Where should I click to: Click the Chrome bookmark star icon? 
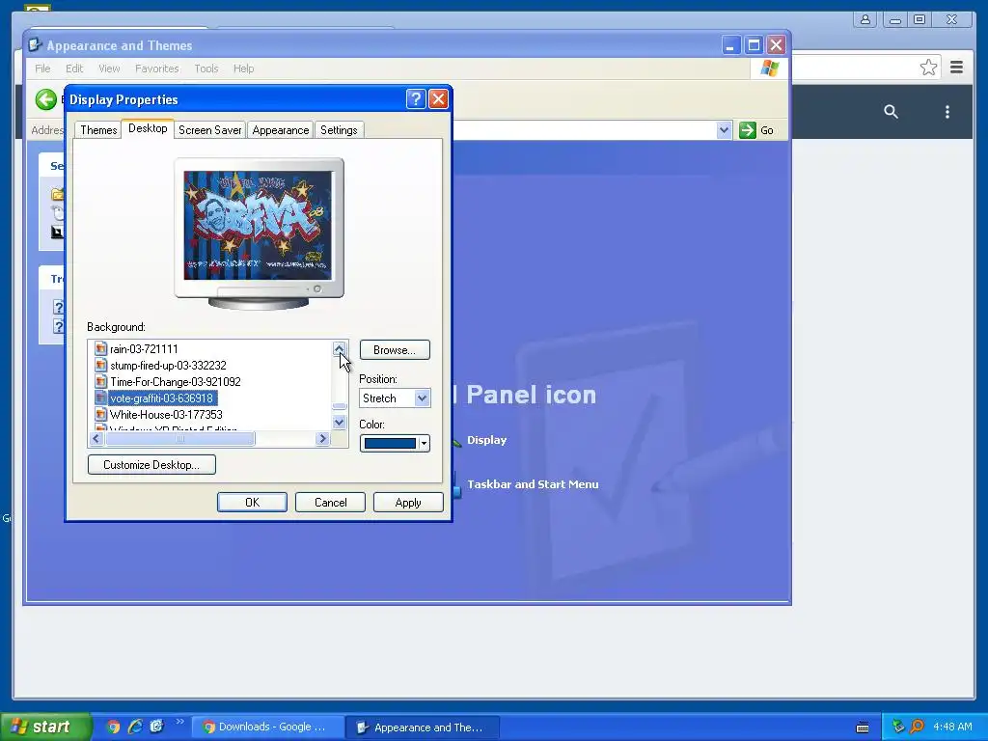pos(928,68)
